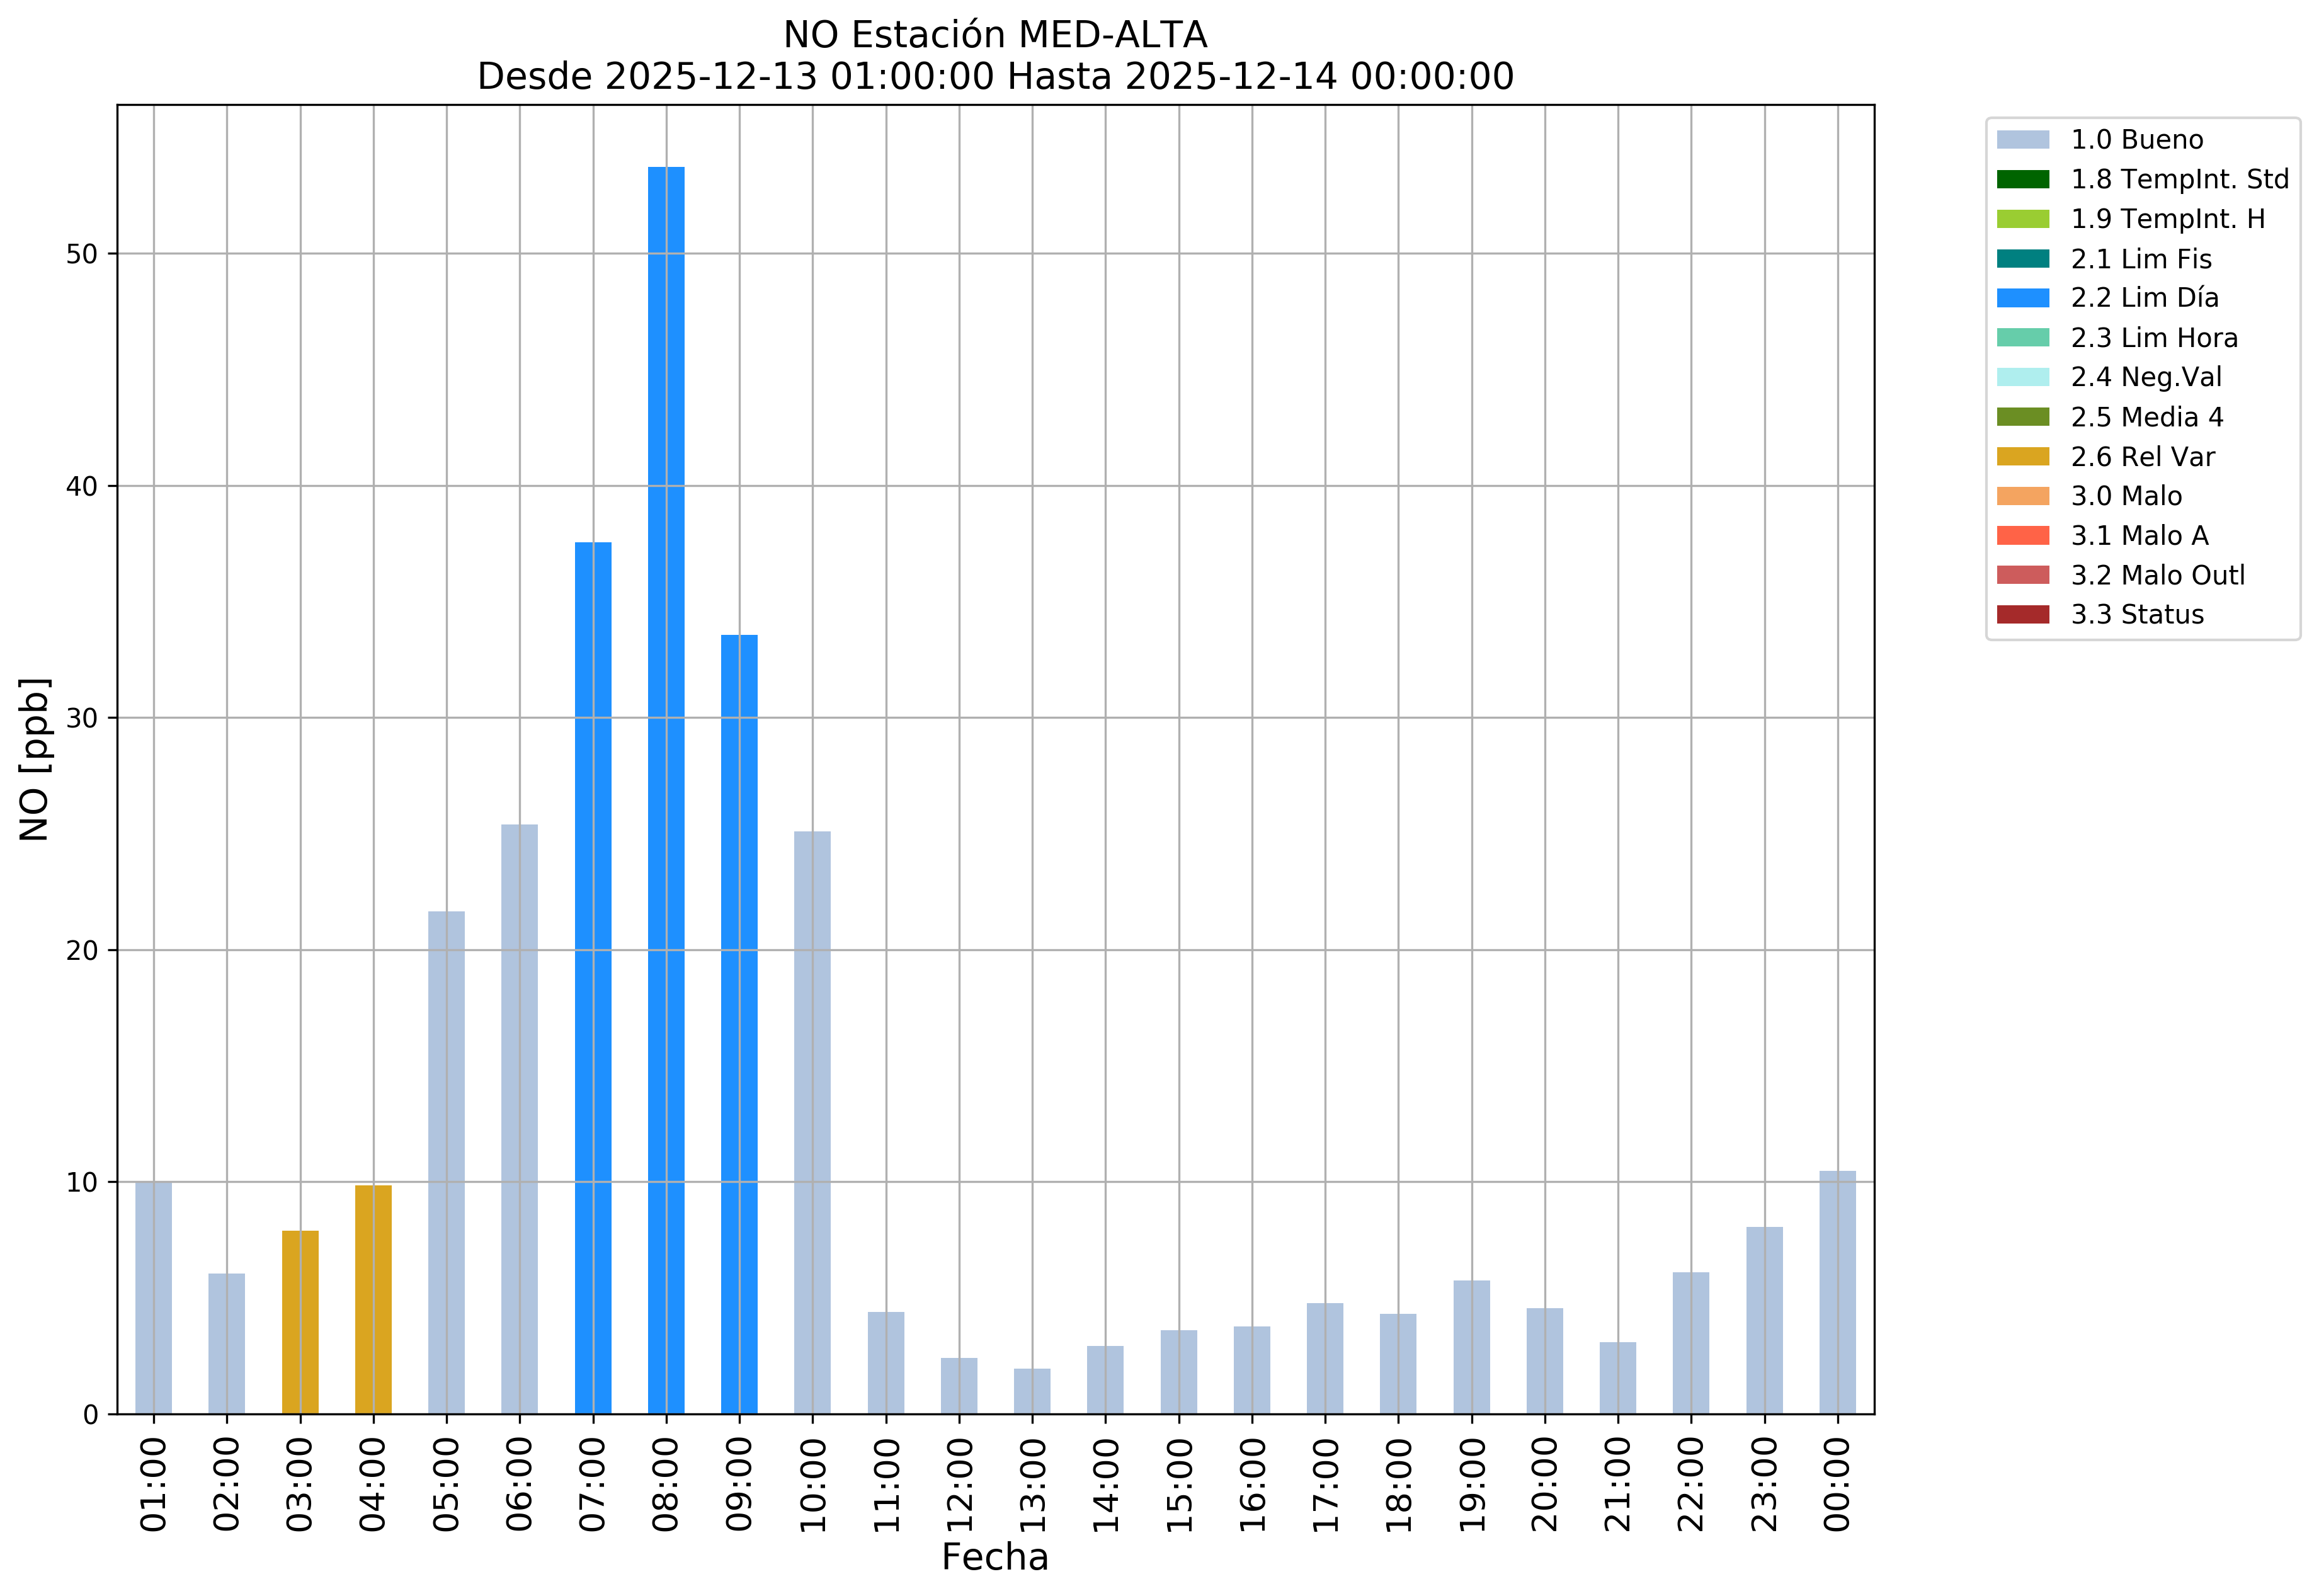This screenshot has width=2319, height=1596.
Task: Click the tallest blue bar at 08:00
Action: coord(666,790)
